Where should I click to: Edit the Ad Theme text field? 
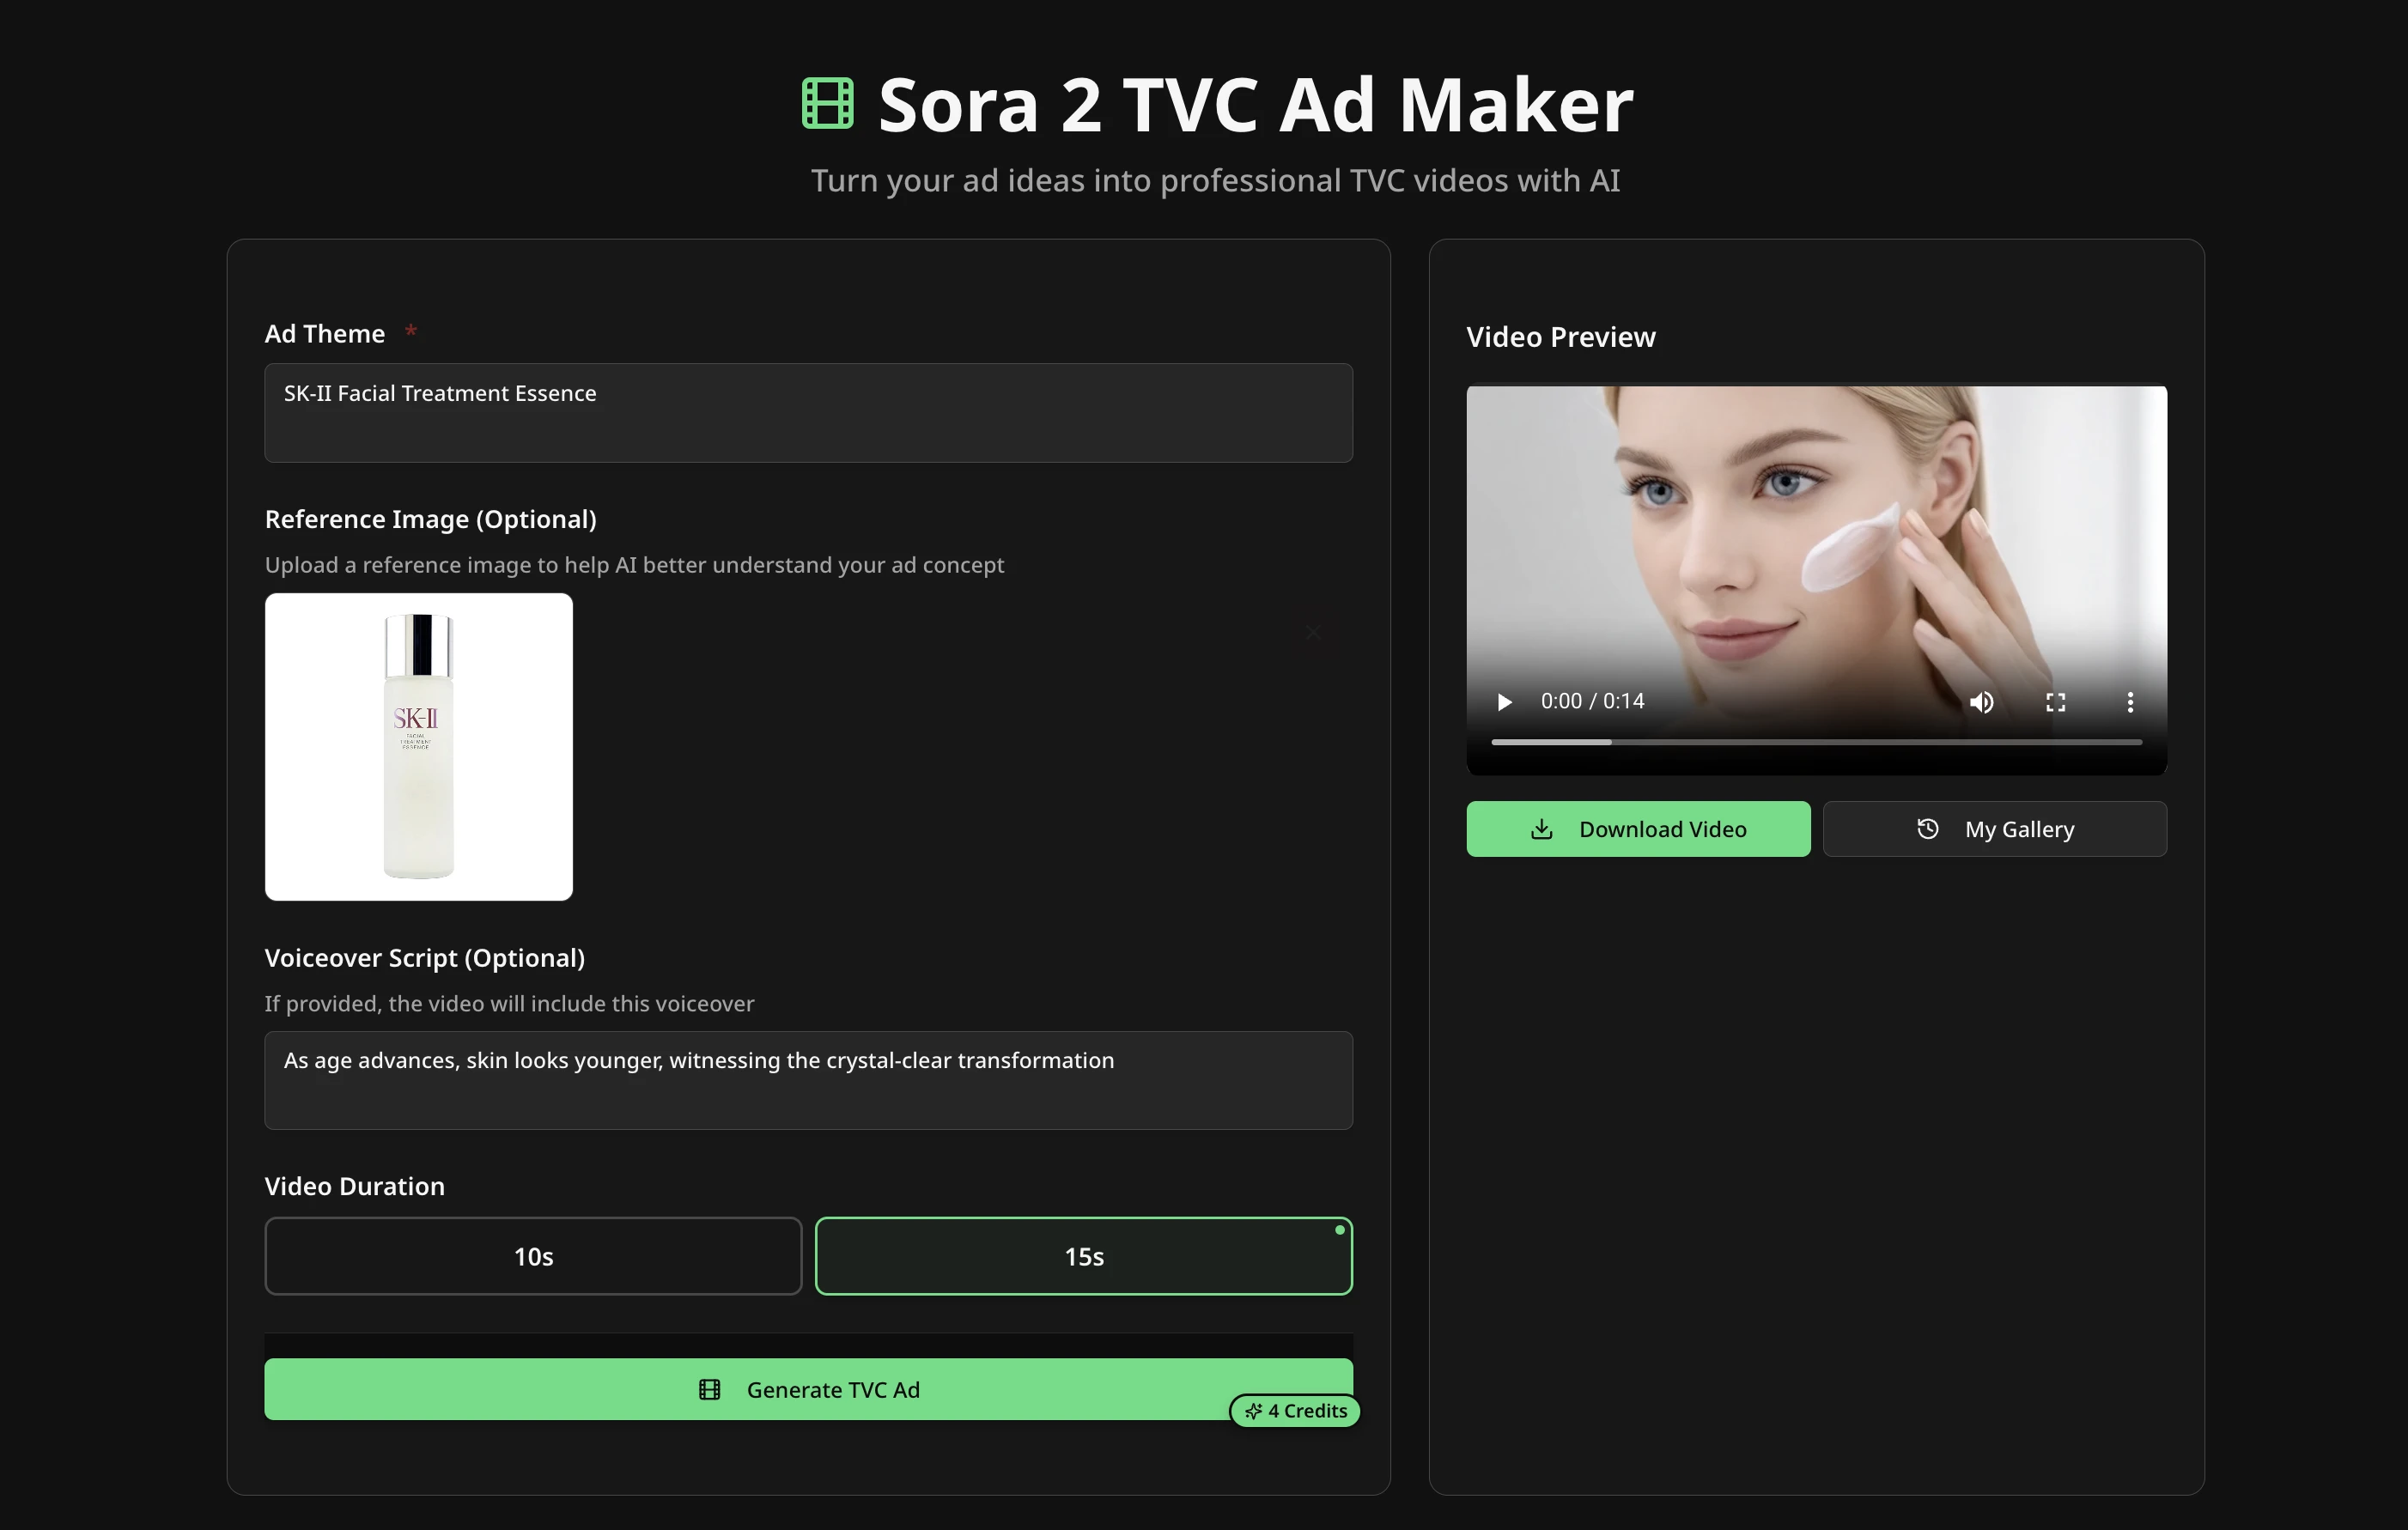click(808, 413)
